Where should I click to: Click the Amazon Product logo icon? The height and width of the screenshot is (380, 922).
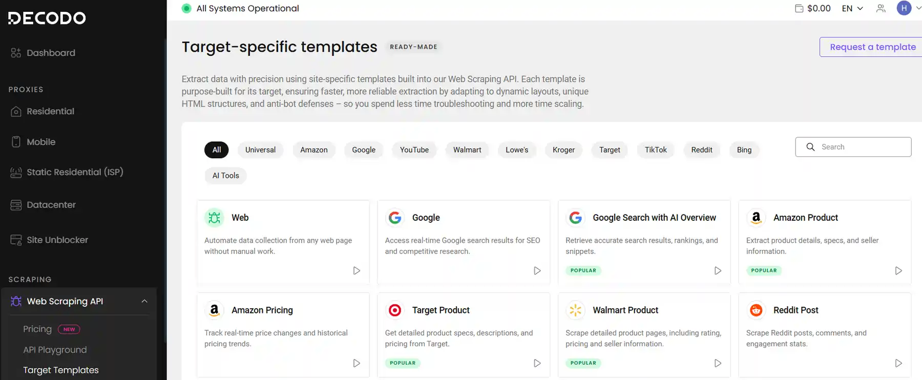coord(756,218)
